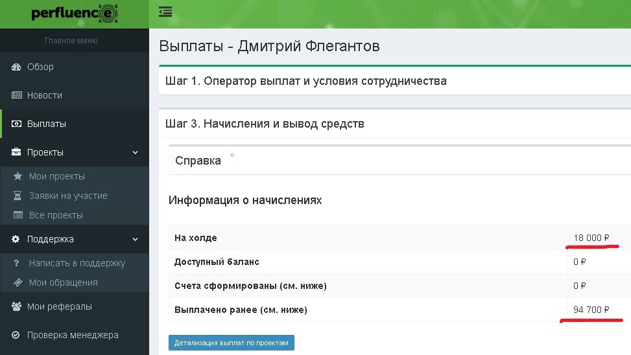Click the Выплаты money icon
The image size is (631, 355).
(x=16, y=124)
